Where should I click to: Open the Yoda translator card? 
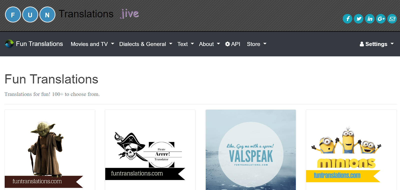click(x=50, y=150)
